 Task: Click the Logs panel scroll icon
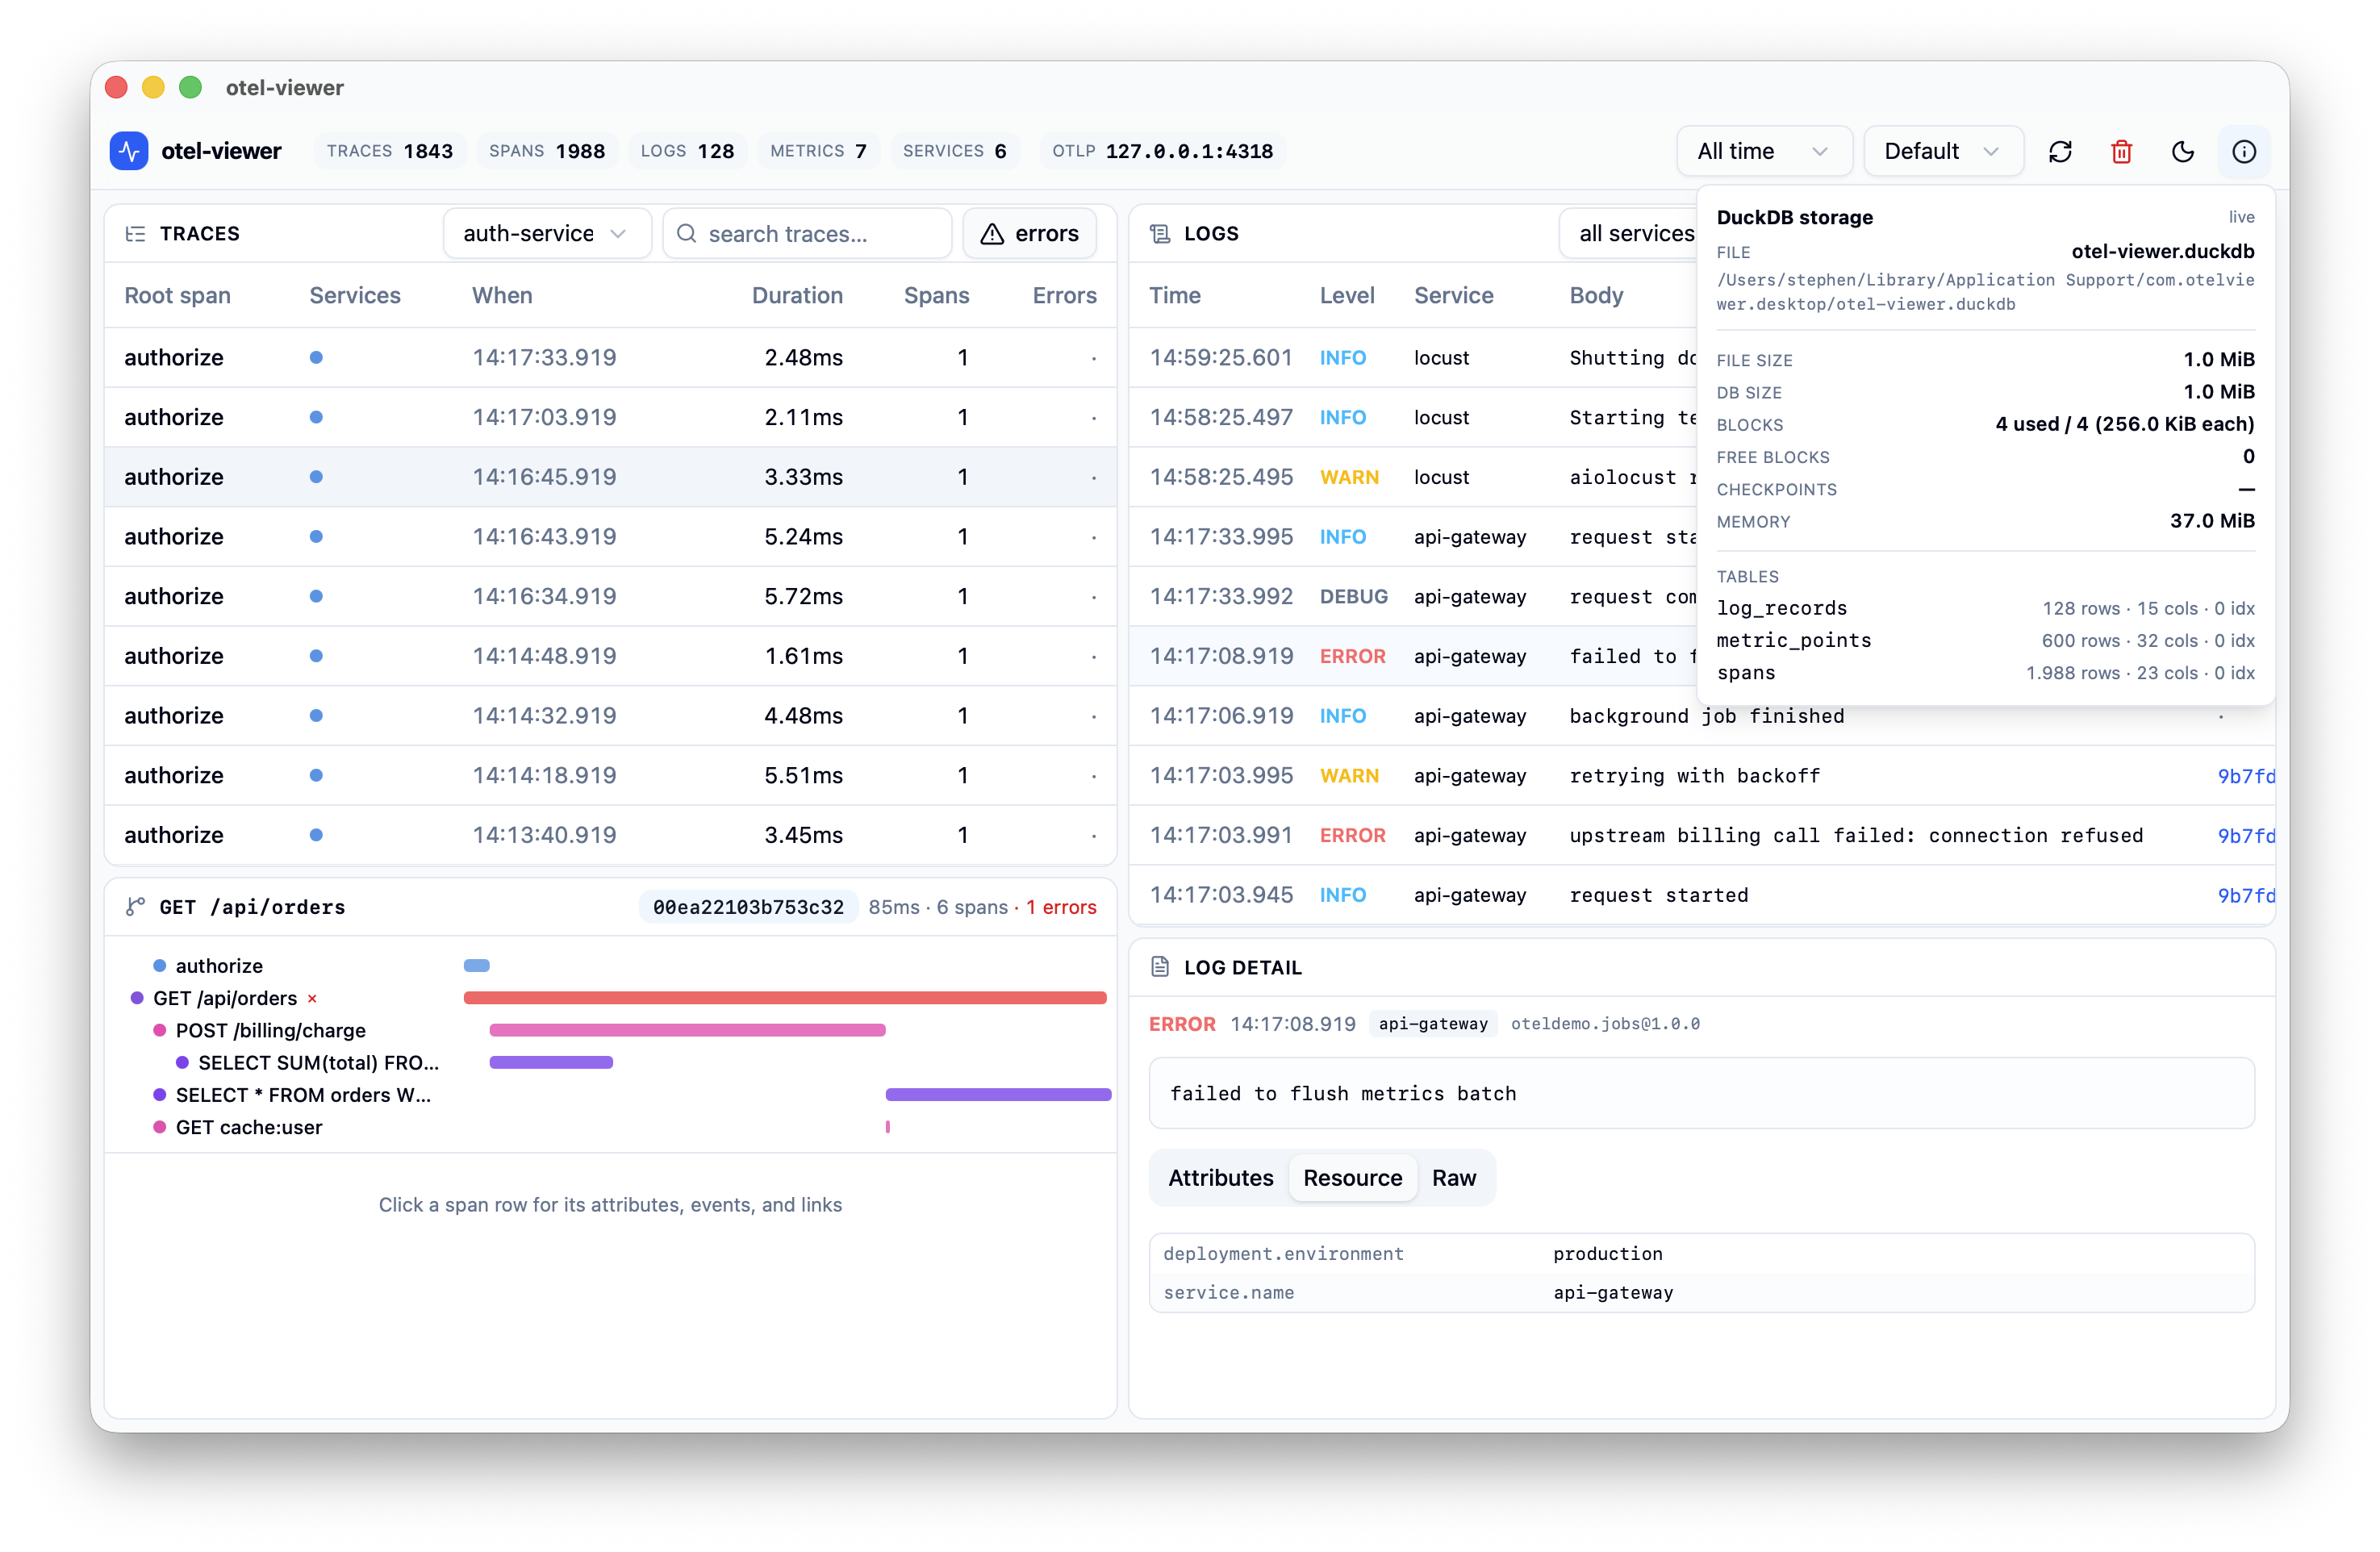click(1160, 234)
